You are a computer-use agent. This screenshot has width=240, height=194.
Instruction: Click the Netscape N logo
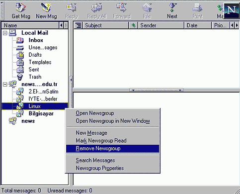[232, 10]
